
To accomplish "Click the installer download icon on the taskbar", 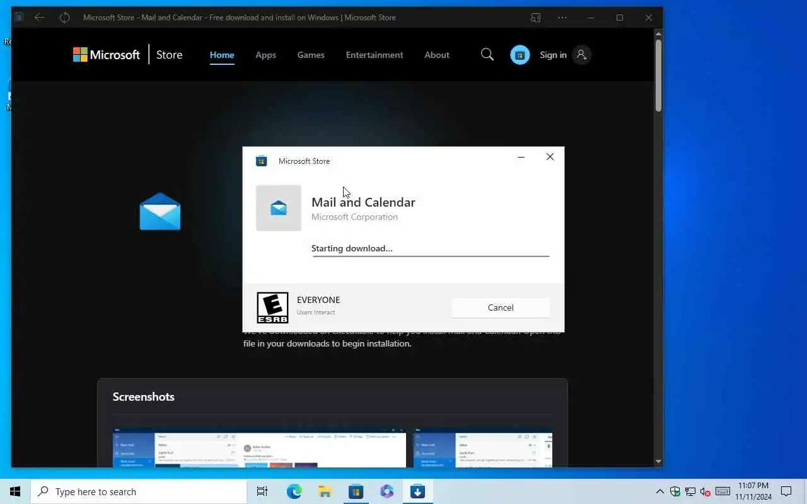I will click(417, 491).
